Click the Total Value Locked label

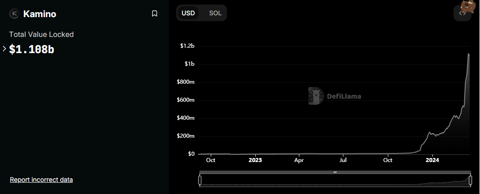point(41,34)
